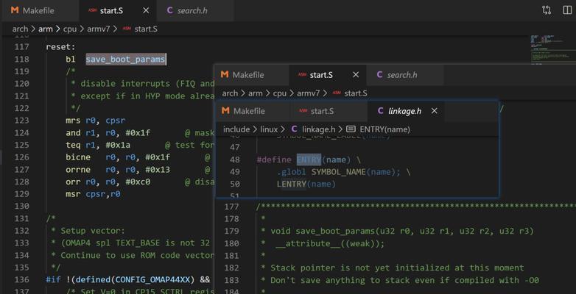Click the 'include' breadcrumb in the linkage.h window
This screenshot has width=576, height=294.
coord(236,129)
